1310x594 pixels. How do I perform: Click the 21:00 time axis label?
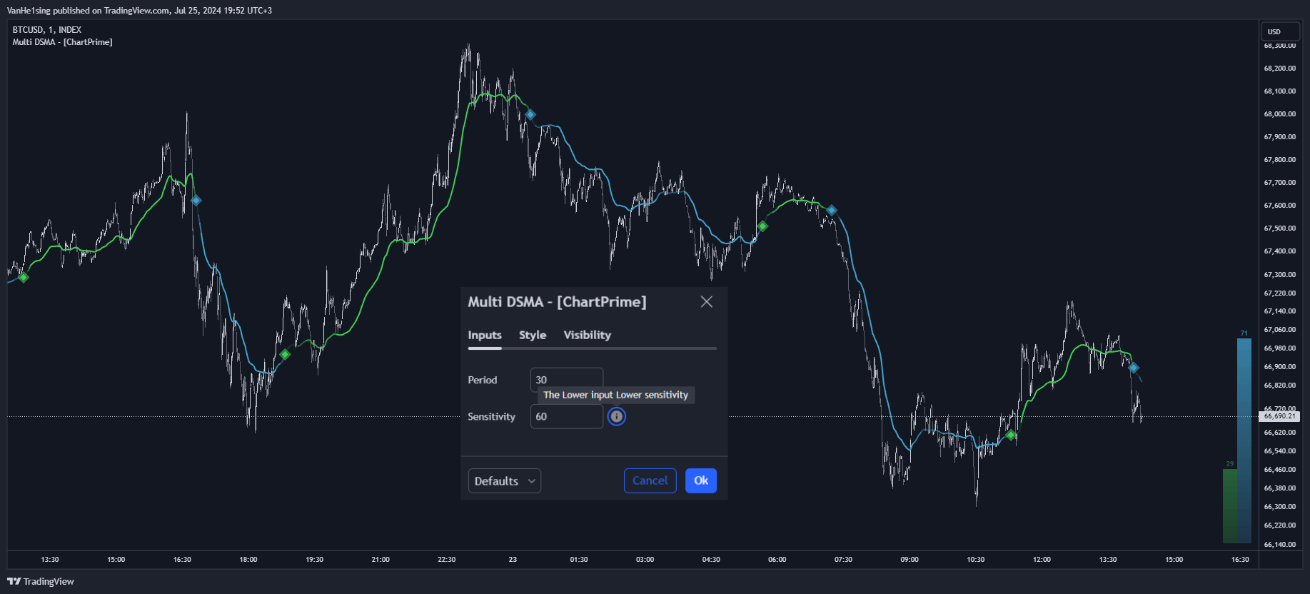tap(381, 560)
